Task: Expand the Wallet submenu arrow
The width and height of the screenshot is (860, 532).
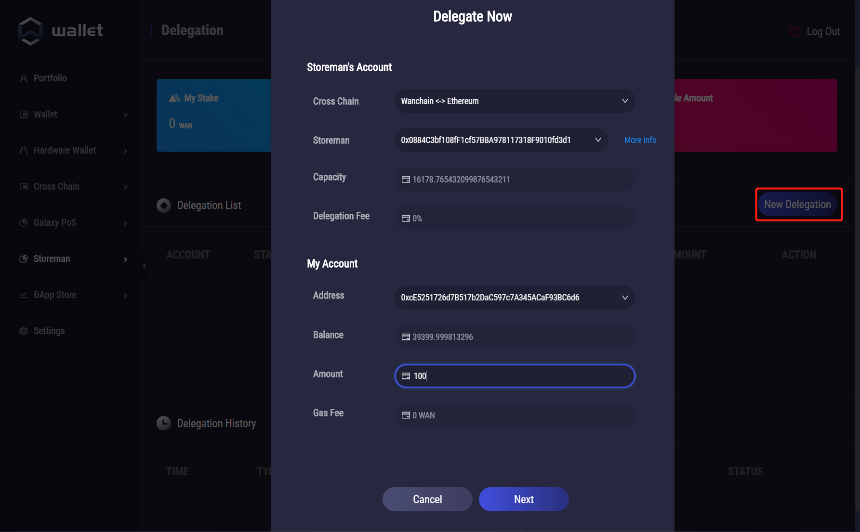Action: (125, 115)
